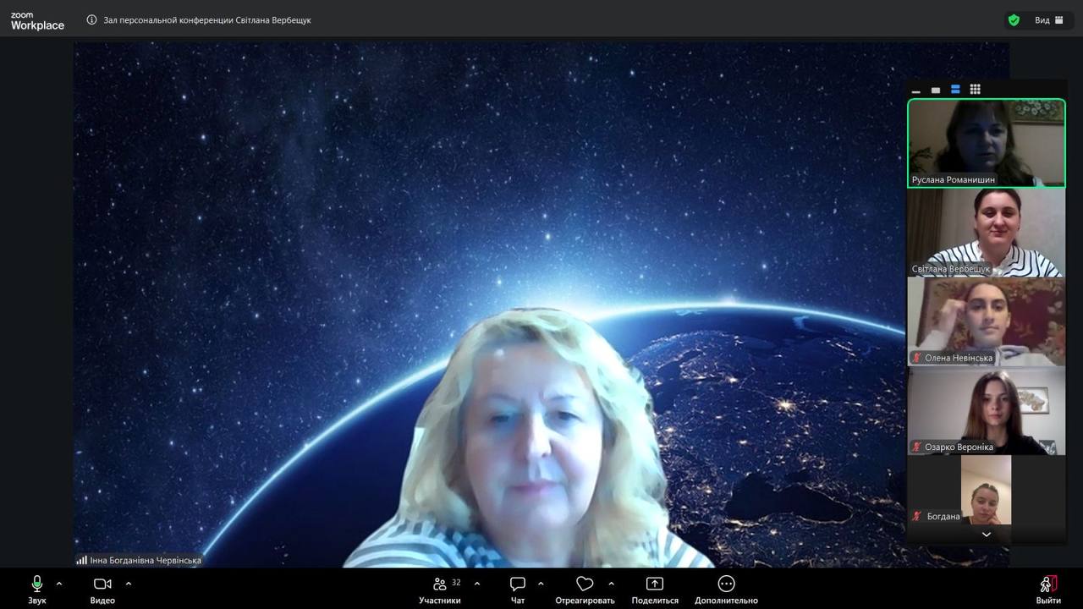The width and height of the screenshot is (1083, 609).
Task: Open the Дополнительно more options menu
Action: [x=726, y=584]
